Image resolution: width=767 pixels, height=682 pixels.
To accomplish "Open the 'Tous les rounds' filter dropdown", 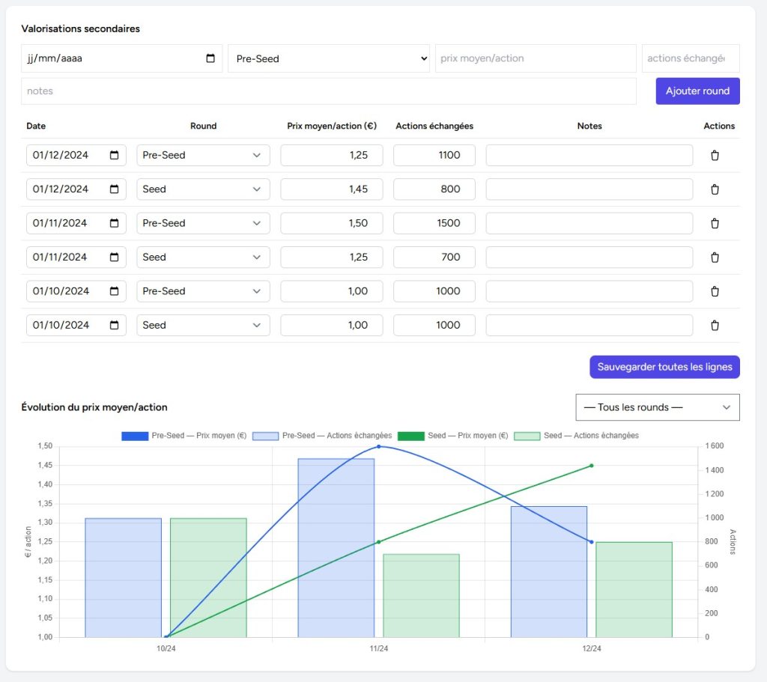I will coord(657,407).
